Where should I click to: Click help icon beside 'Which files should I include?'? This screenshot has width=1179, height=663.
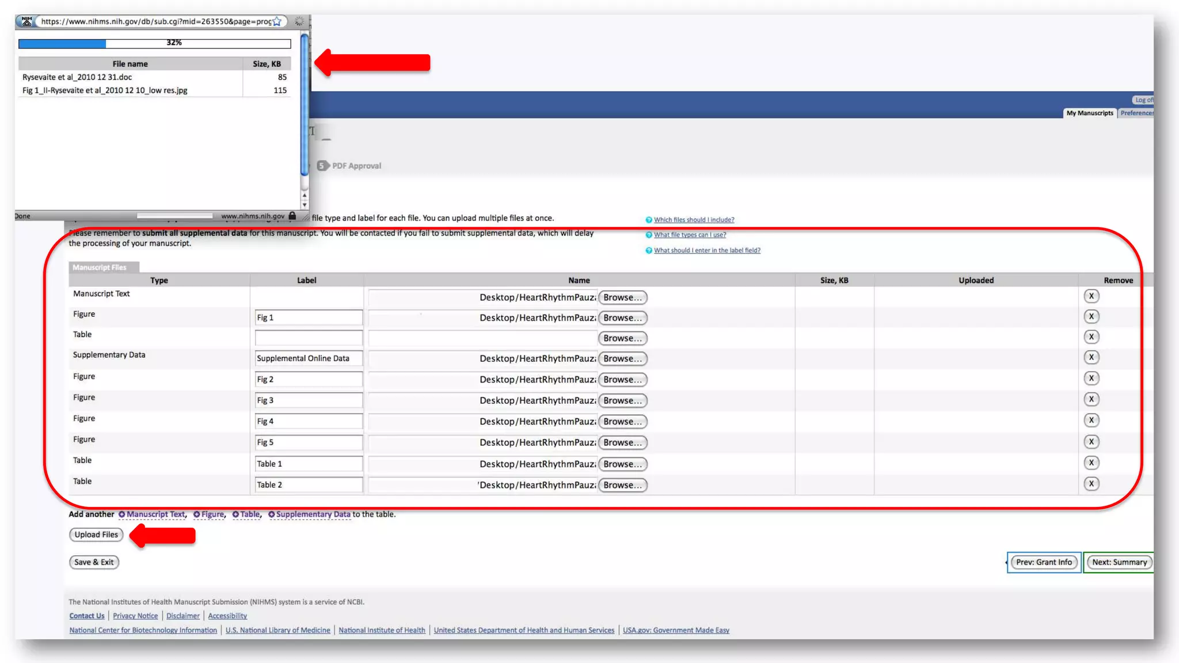click(x=649, y=220)
